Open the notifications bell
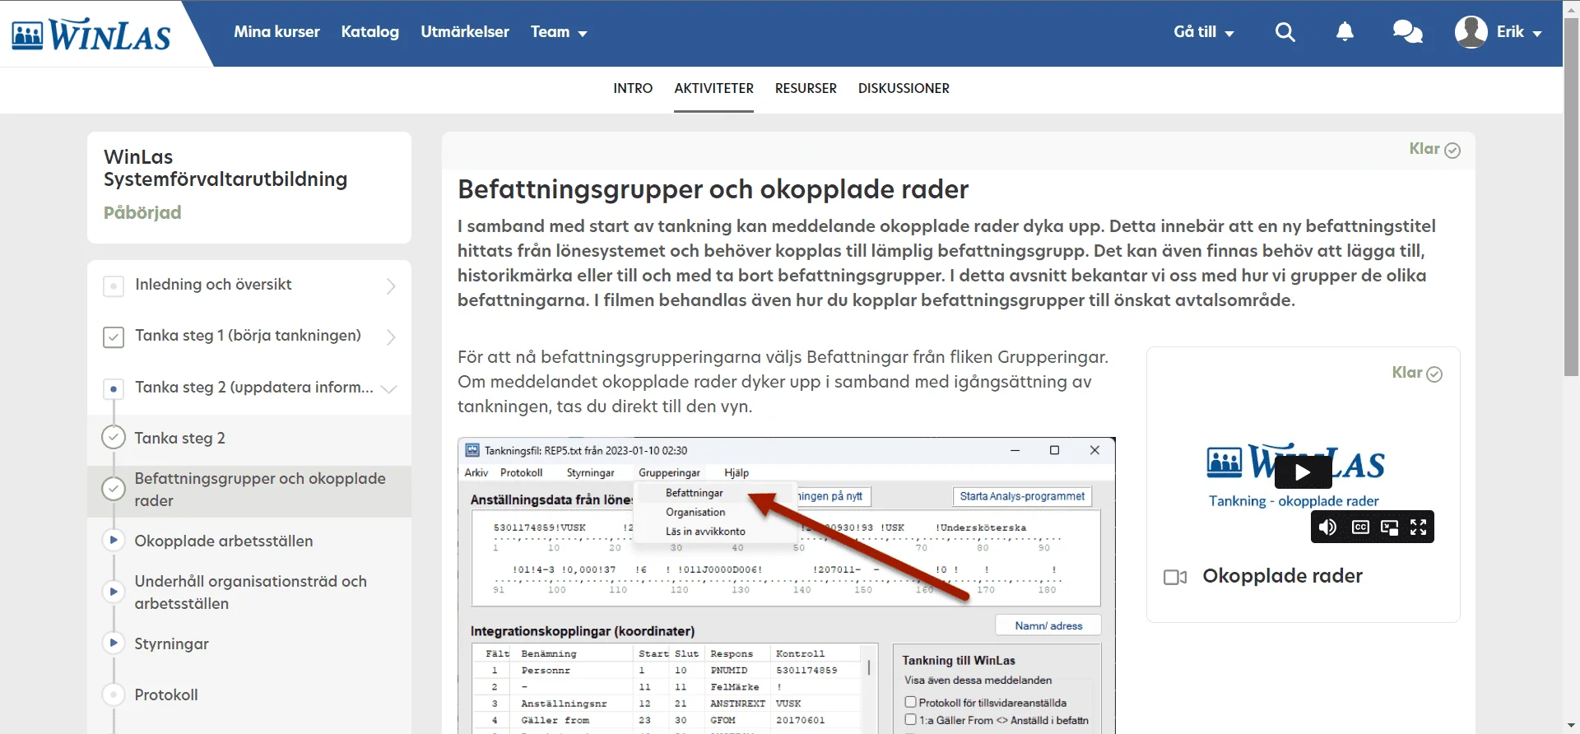 click(x=1345, y=32)
